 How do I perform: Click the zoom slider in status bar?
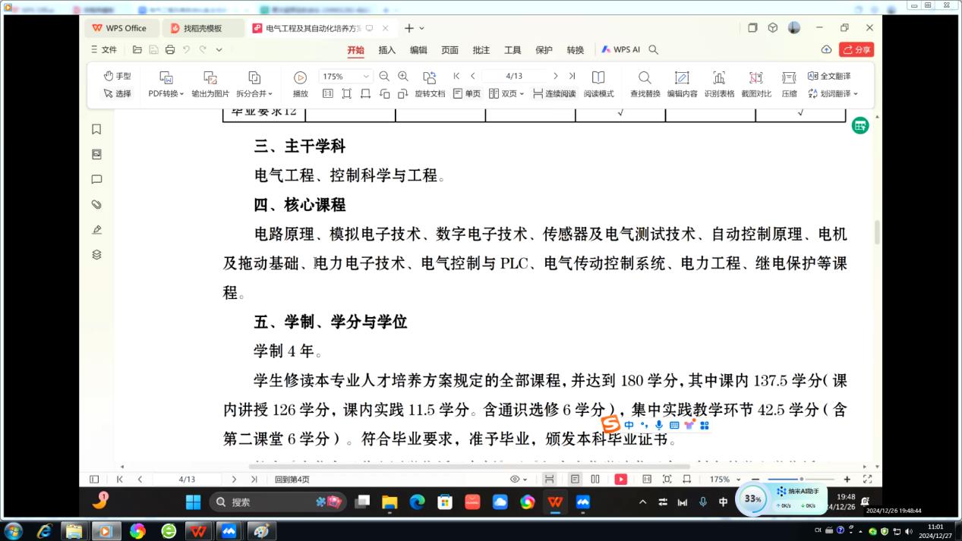(800, 480)
